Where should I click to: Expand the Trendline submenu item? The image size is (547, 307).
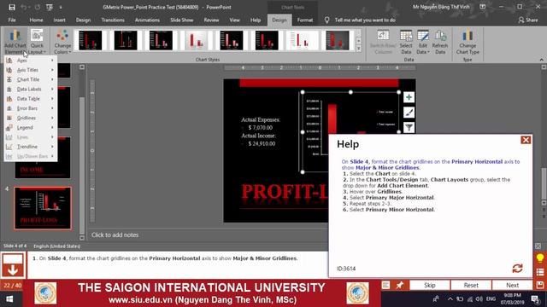pyautogui.click(x=31, y=147)
